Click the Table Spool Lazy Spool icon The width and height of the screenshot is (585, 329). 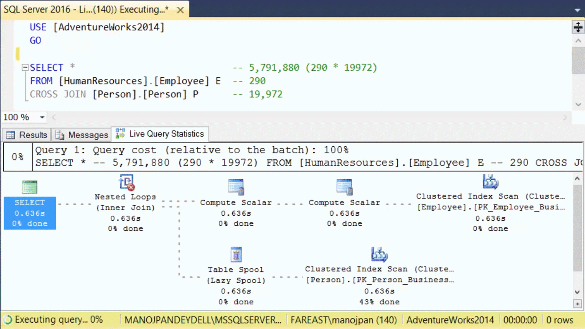pyautogui.click(x=236, y=254)
